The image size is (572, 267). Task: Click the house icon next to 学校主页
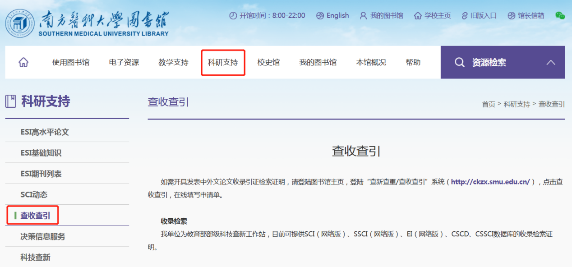tap(418, 16)
